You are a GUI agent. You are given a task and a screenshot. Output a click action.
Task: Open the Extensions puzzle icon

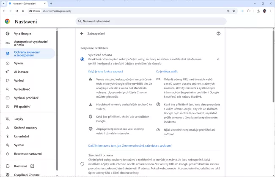(249, 11)
